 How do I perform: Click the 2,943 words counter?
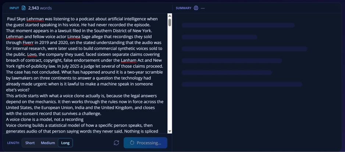pos(40,8)
